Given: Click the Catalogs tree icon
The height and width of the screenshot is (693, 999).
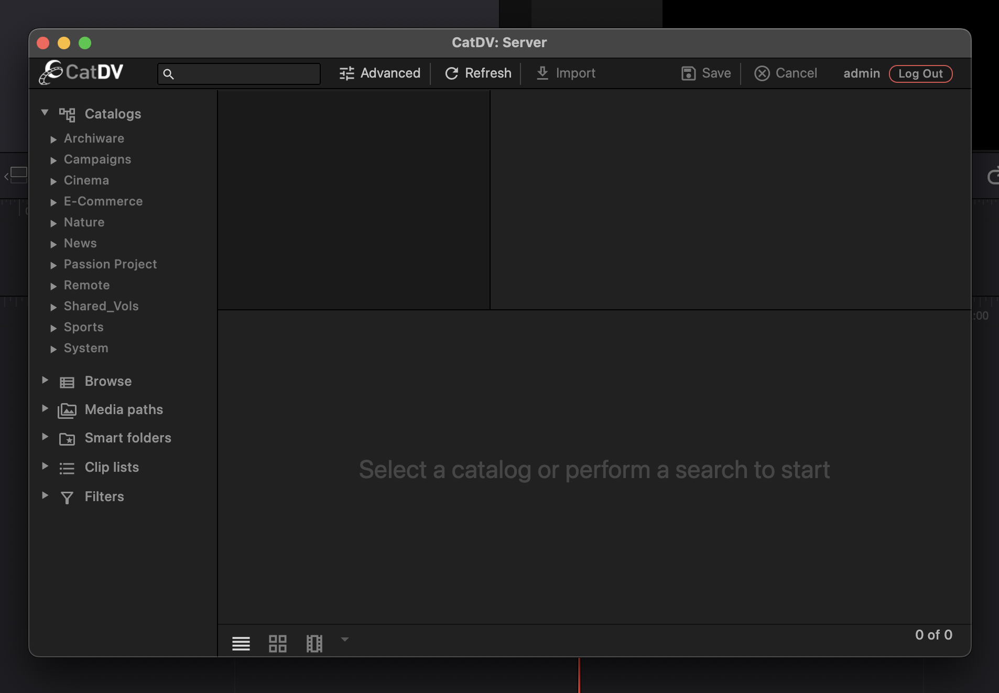Looking at the screenshot, I should point(67,114).
